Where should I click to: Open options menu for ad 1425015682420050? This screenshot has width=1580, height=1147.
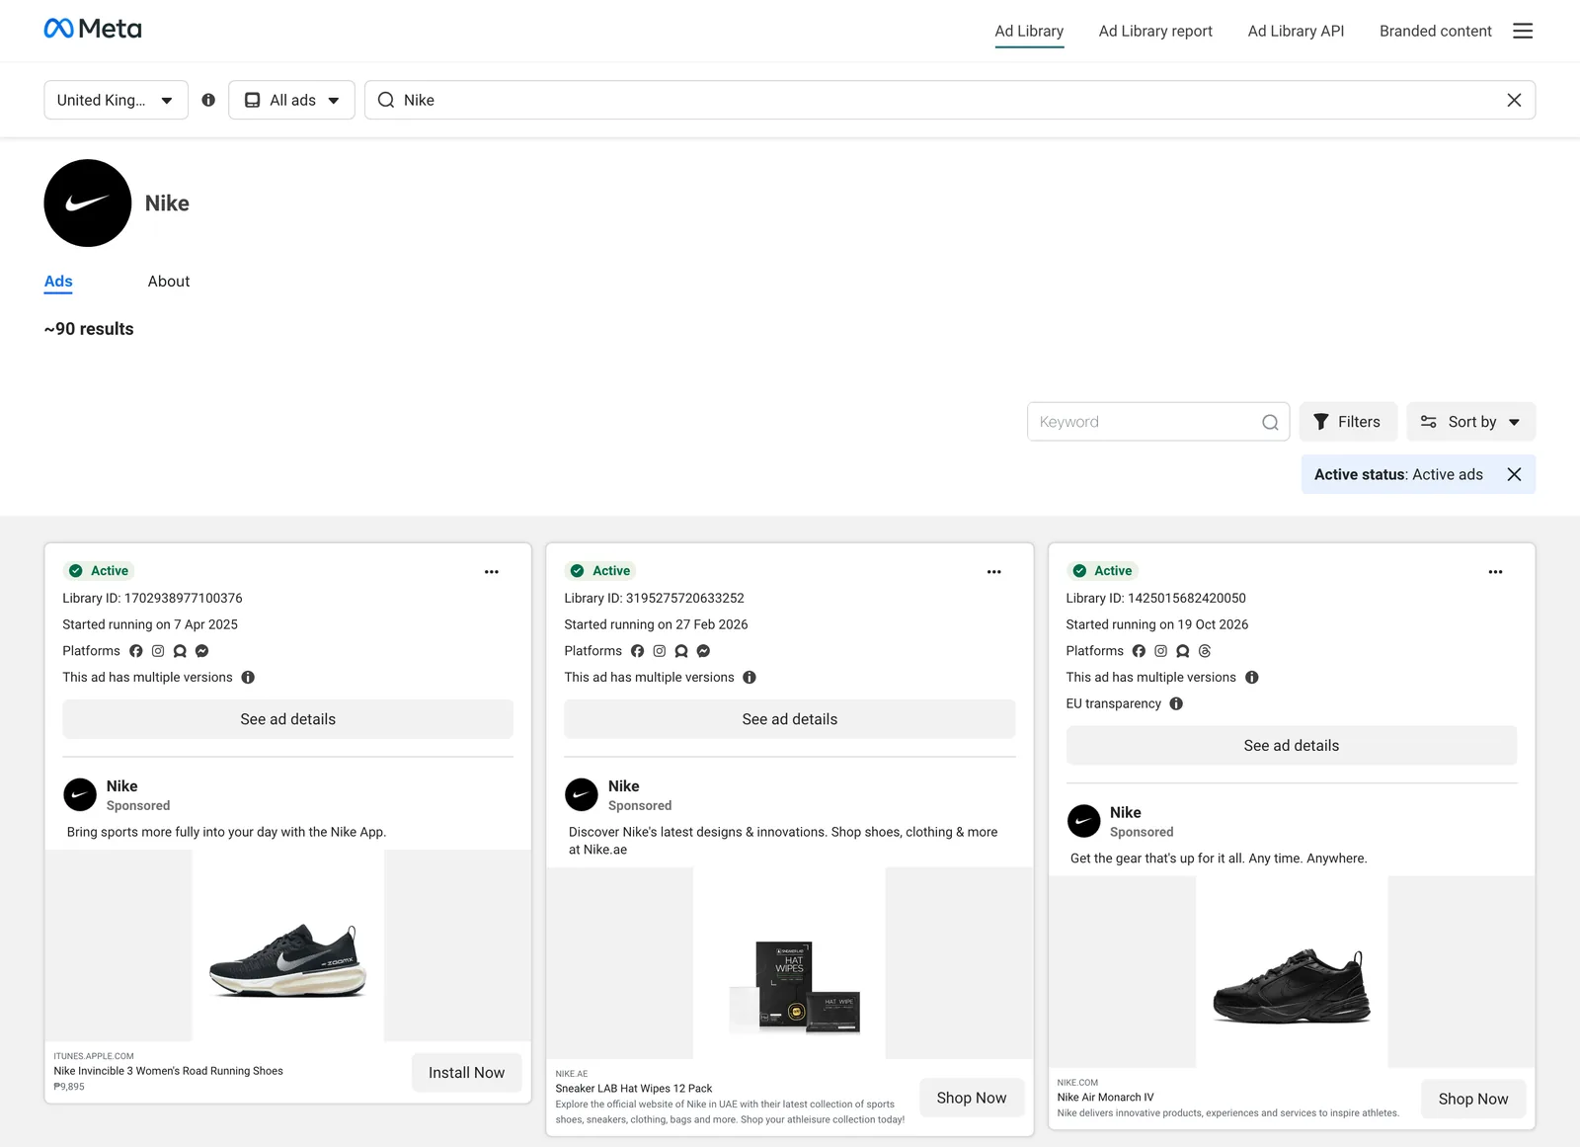(1495, 572)
